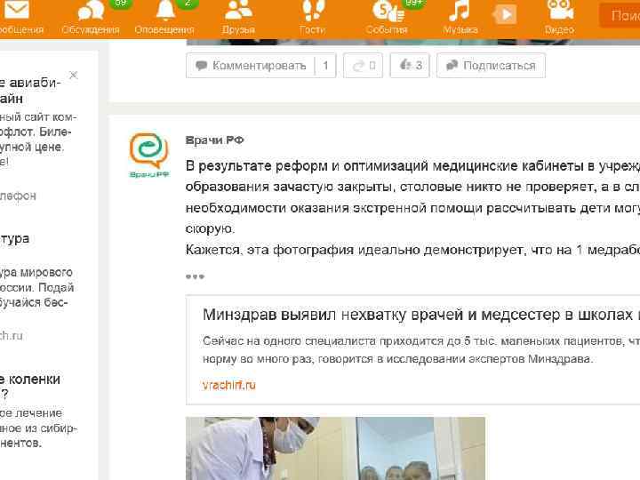The image size is (640, 480).
Task: Open the Врачи РФ group name link
Action: 215,140
